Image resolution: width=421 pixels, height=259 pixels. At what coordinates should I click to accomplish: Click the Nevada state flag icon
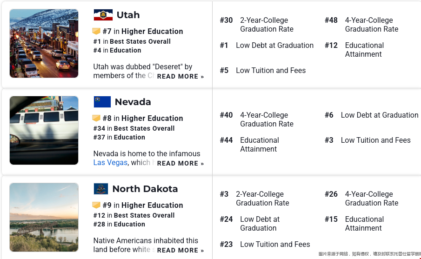point(102,102)
